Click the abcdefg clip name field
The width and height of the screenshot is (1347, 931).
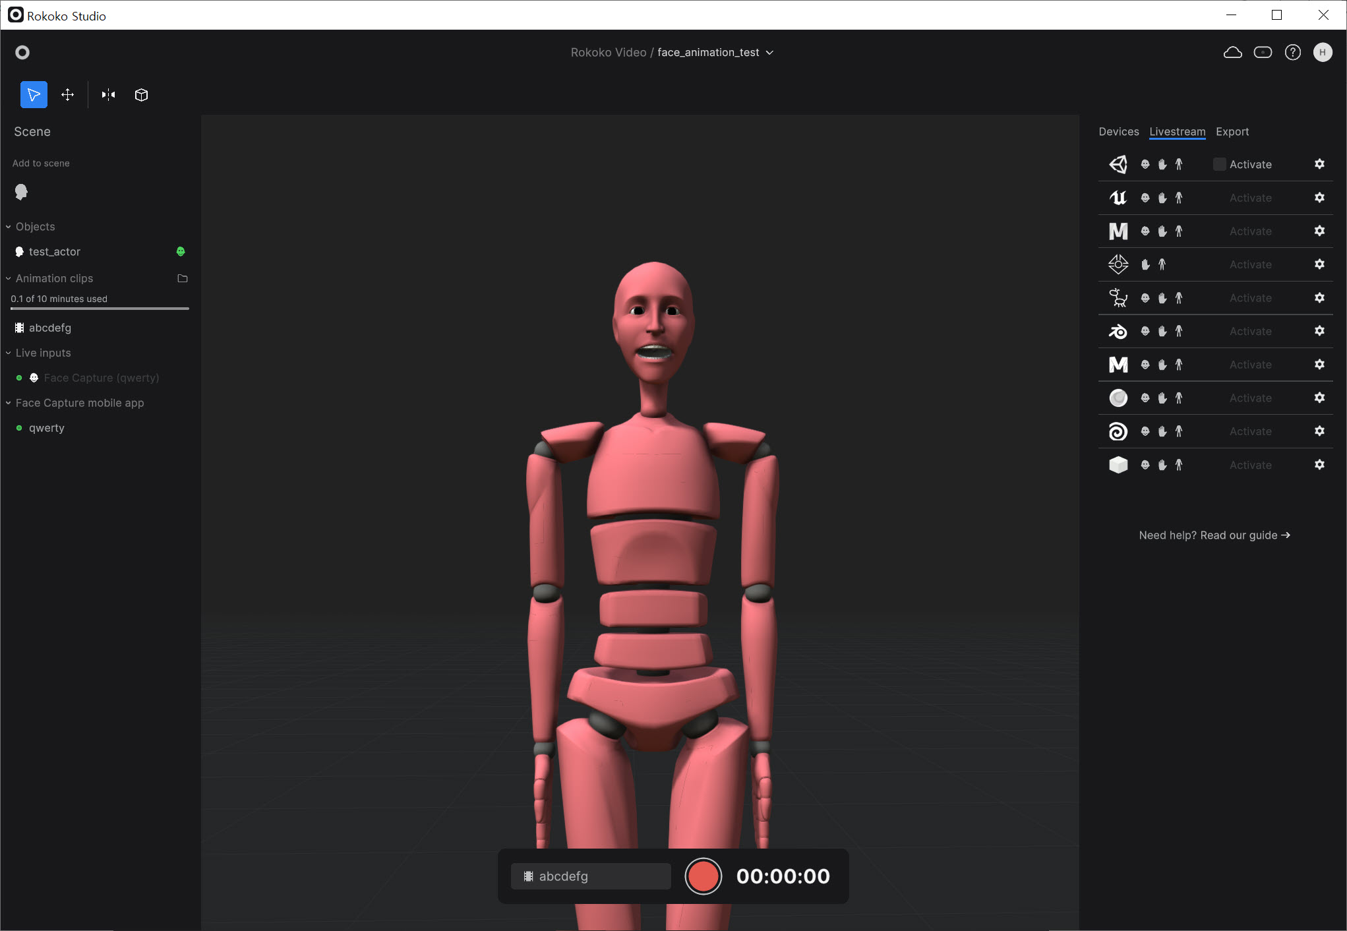[x=591, y=876]
